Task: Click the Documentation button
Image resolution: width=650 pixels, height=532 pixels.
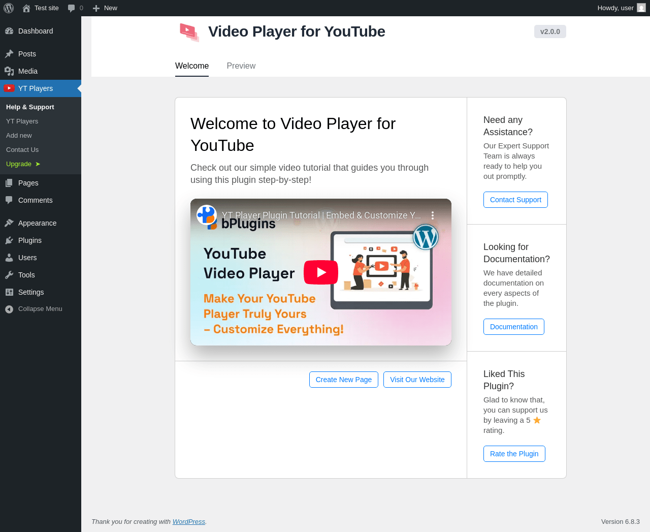Action: (513, 327)
